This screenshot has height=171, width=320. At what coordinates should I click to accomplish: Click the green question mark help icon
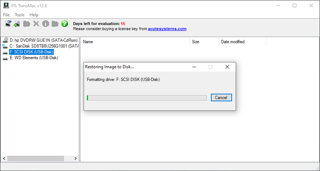coord(64,24)
